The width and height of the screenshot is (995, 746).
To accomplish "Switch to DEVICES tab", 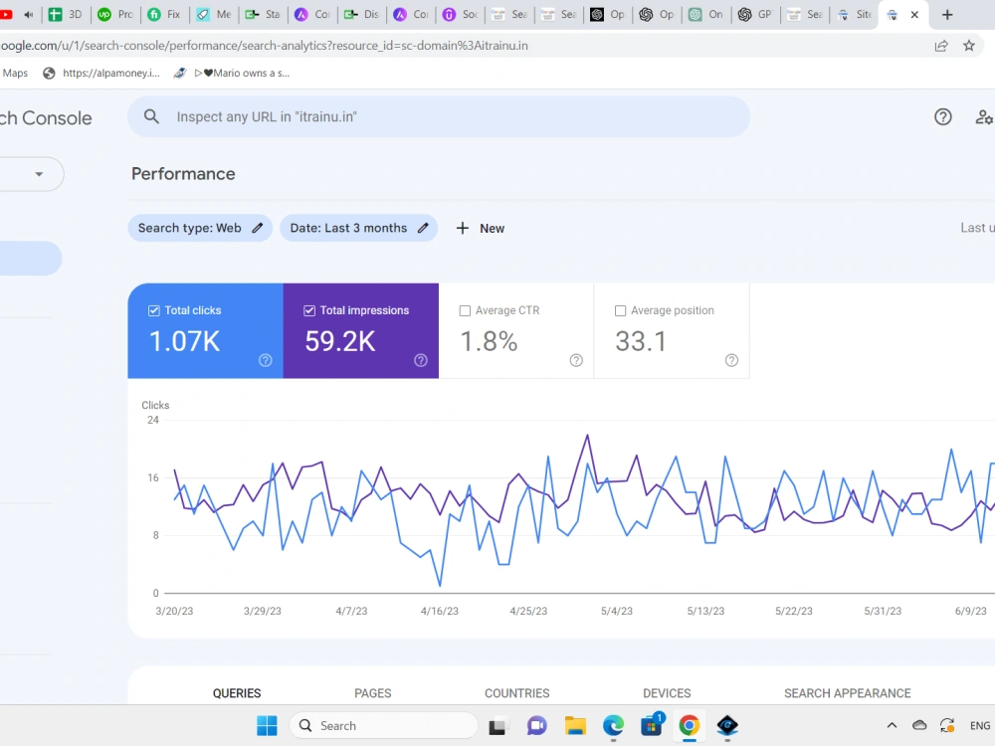I will (x=667, y=692).
